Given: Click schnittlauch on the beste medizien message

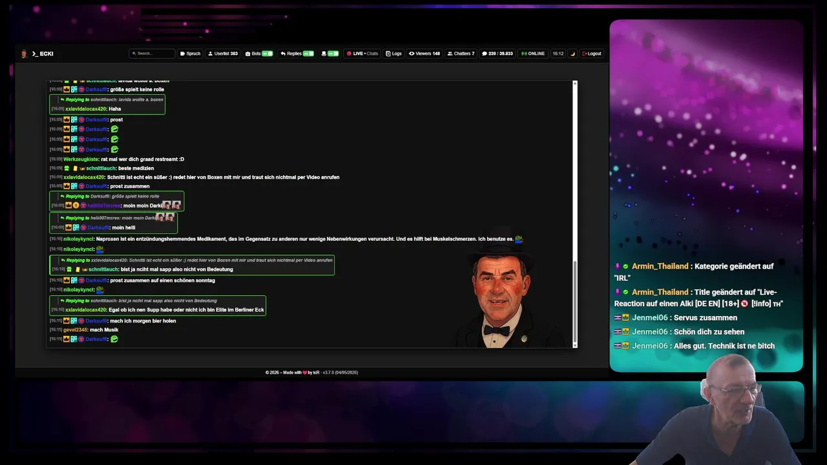Looking at the screenshot, I should (x=102, y=169).
